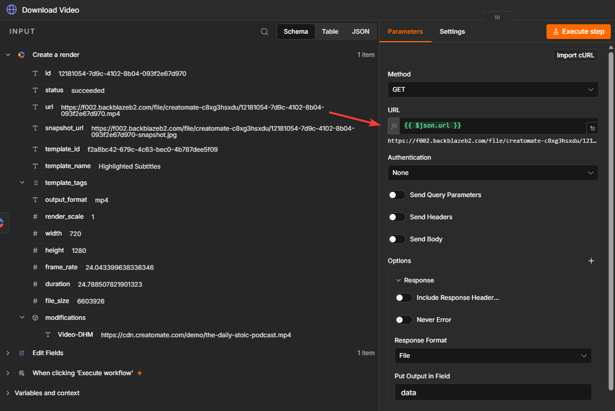Image resolution: width=615 pixels, height=411 pixels.
Task: Click the URL expression field with $json.url
Action: [x=493, y=126]
